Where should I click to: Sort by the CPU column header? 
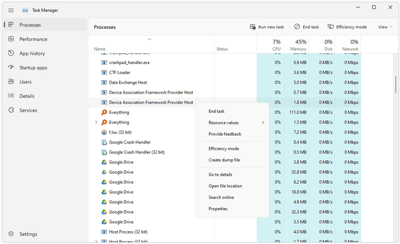270,45
